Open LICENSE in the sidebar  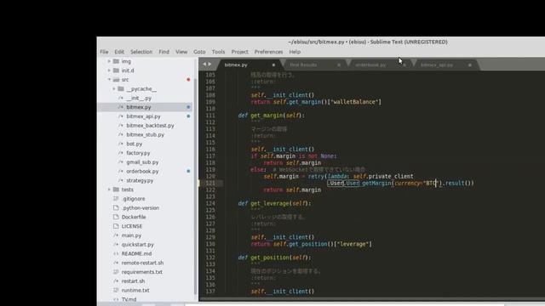(x=132, y=226)
